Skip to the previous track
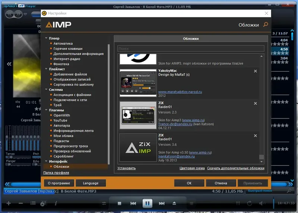The width and height of the screenshot is (298, 213). 133,203
